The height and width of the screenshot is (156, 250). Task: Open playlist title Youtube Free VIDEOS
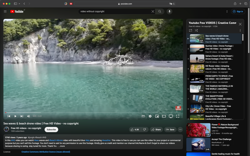click(x=212, y=23)
